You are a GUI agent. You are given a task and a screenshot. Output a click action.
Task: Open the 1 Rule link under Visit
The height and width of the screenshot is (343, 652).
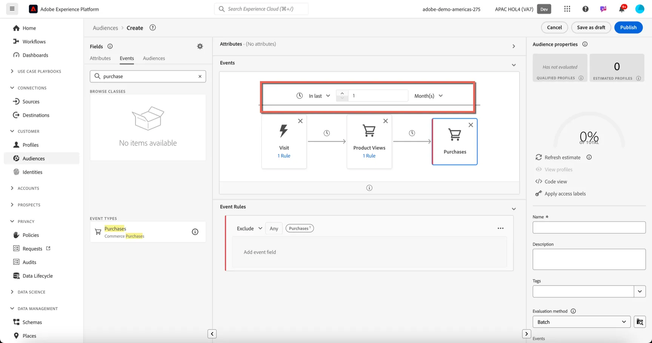coord(284,156)
